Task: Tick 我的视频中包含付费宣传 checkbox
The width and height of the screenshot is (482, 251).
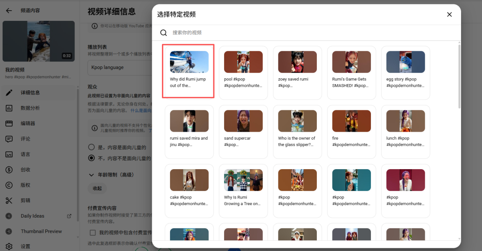Action: coord(92,233)
